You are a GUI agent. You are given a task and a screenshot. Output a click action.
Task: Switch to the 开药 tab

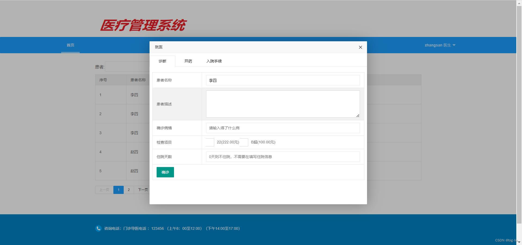(188, 61)
